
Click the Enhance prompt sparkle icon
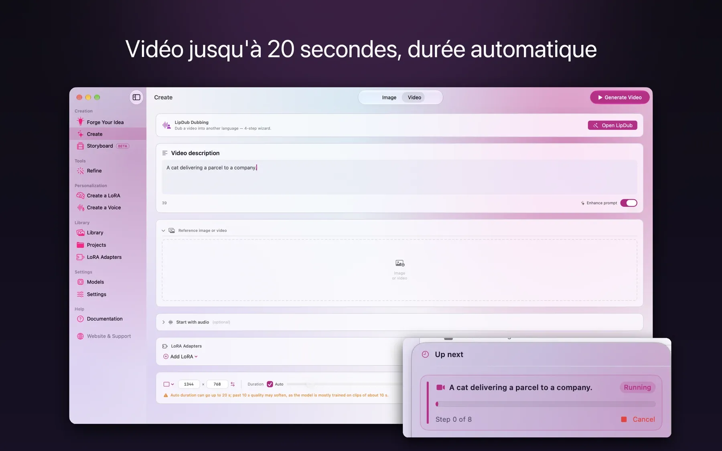tap(583, 203)
